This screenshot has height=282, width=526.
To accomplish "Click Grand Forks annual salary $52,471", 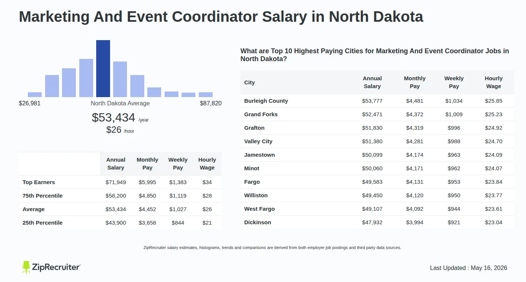I will click(x=372, y=114).
